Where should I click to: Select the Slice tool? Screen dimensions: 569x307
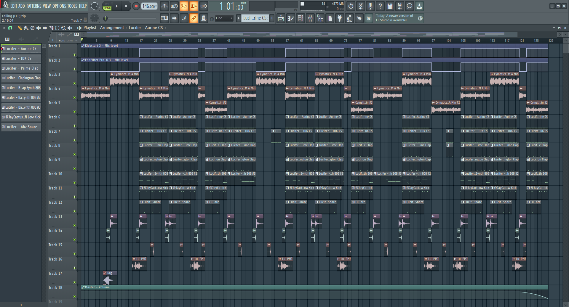click(x=51, y=28)
